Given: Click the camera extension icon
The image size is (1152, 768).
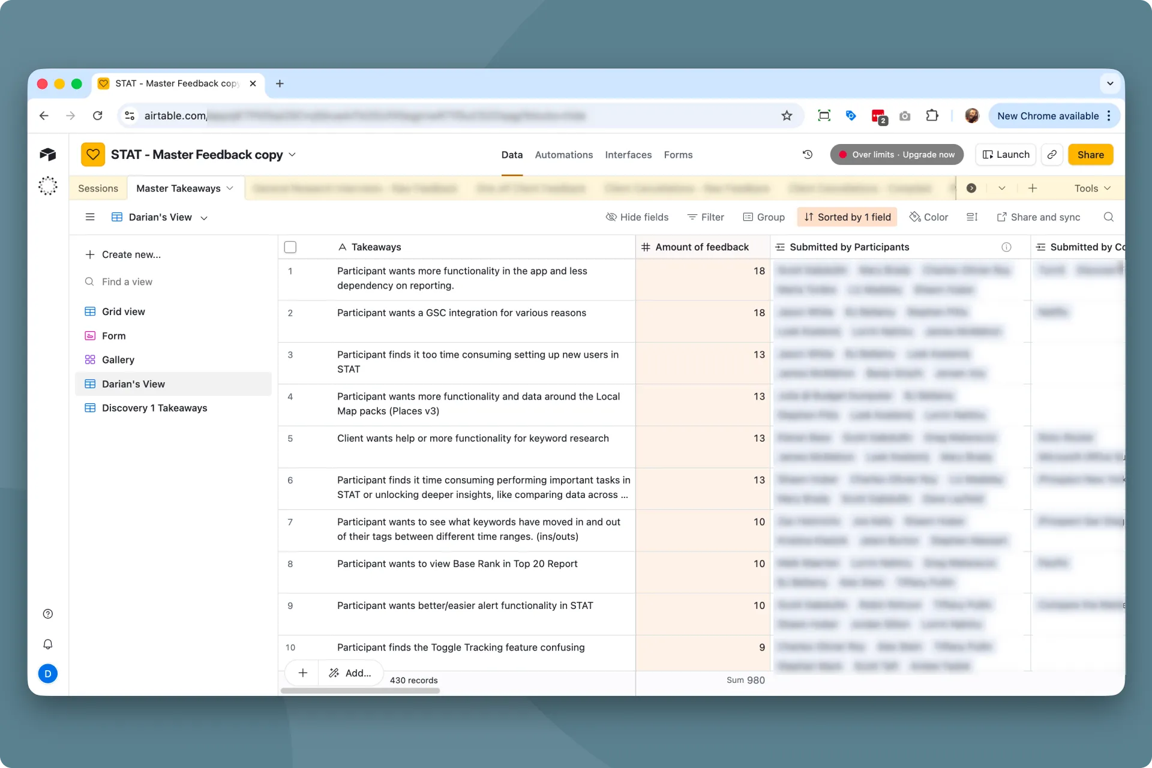Looking at the screenshot, I should (x=905, y=116).
